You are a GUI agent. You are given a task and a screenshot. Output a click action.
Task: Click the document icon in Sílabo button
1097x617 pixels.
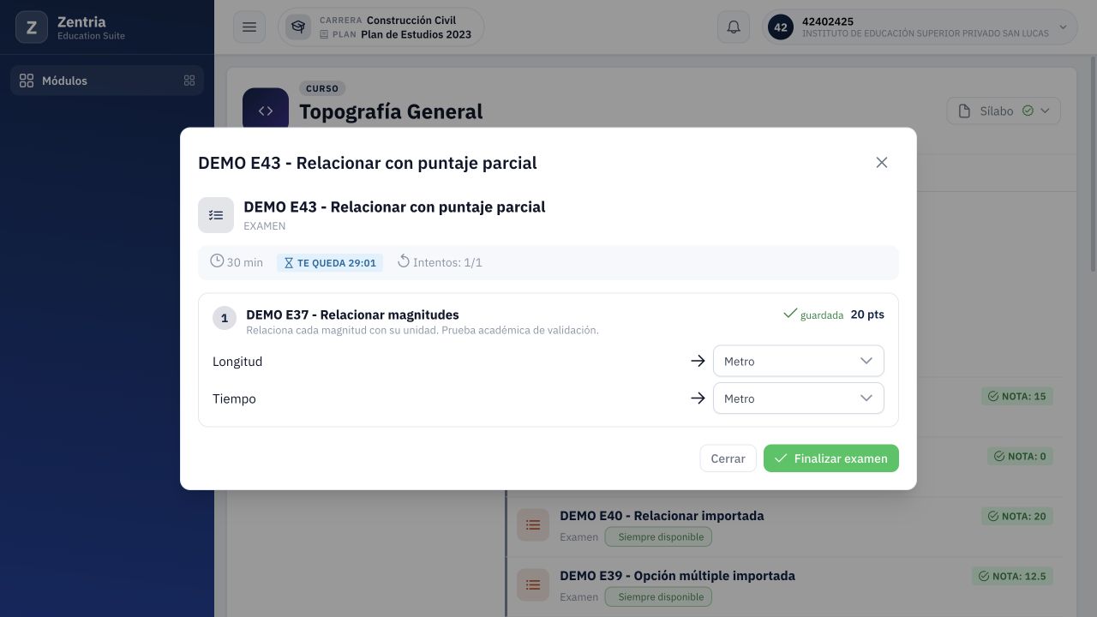pos(964,111)
